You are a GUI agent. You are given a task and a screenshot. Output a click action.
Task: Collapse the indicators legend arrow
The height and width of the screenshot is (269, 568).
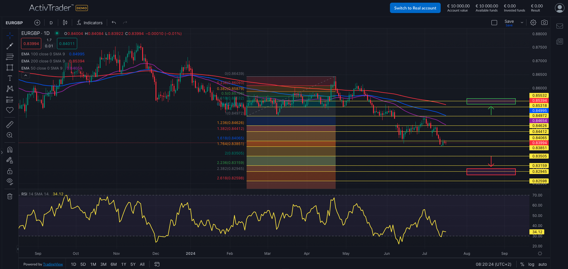[26, 75]
